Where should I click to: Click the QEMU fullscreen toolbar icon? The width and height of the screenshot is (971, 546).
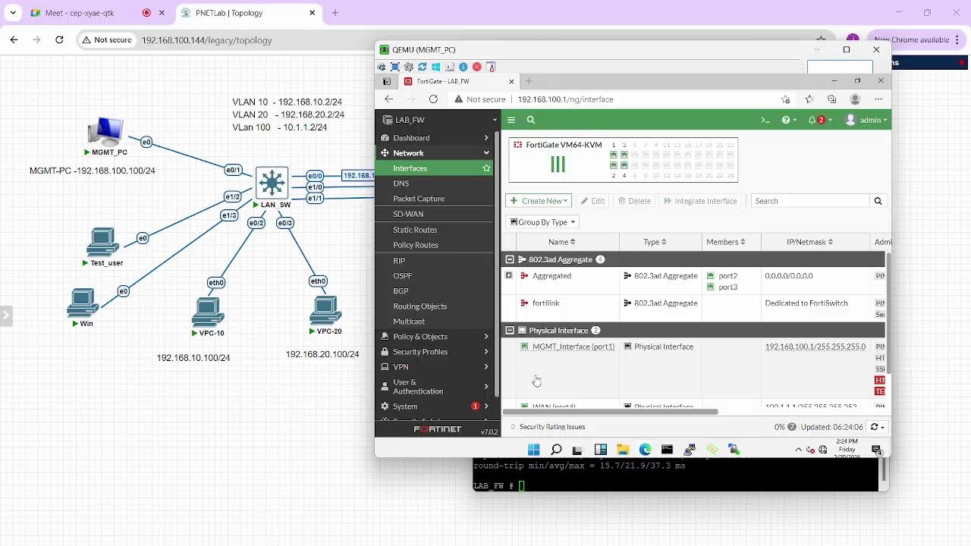395,67
